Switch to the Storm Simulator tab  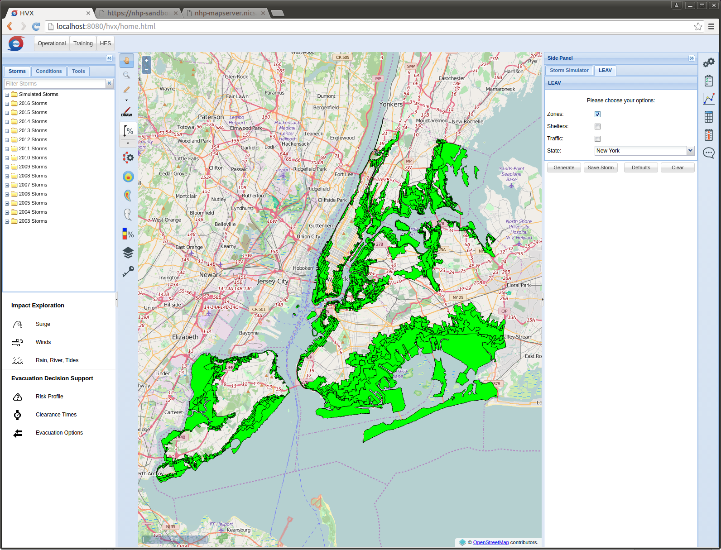[x=569, y=70]
